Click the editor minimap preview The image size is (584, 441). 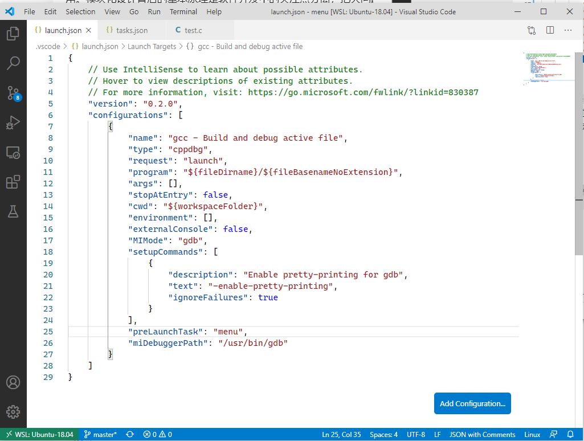tap(548, 68)
